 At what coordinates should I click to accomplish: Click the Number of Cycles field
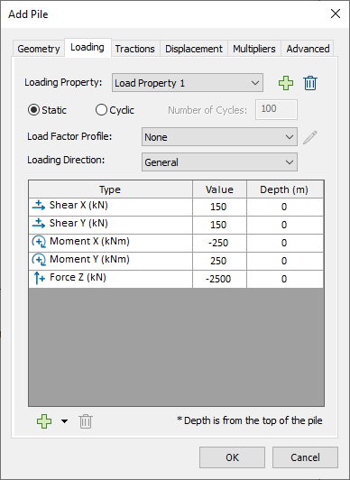276,109
